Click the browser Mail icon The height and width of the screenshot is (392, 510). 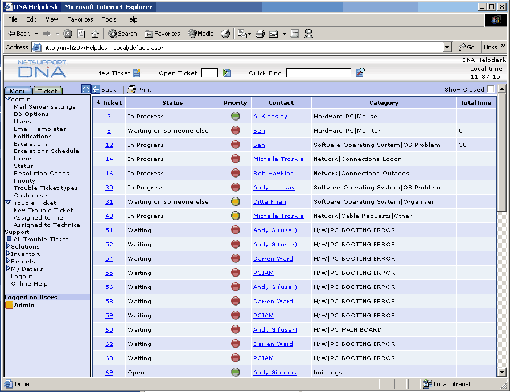[x=242, y=34]
